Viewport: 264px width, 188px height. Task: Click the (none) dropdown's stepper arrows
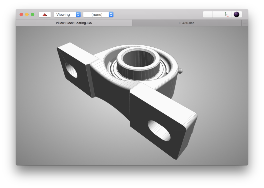[111, 14]
